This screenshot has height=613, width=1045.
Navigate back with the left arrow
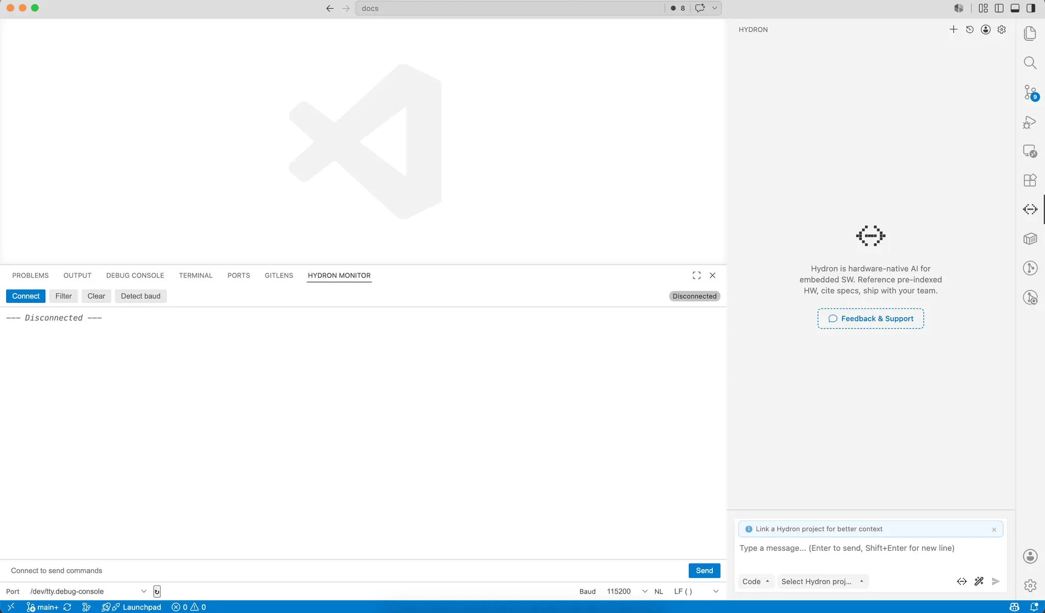pyautogui.click(x=330, y=8)
